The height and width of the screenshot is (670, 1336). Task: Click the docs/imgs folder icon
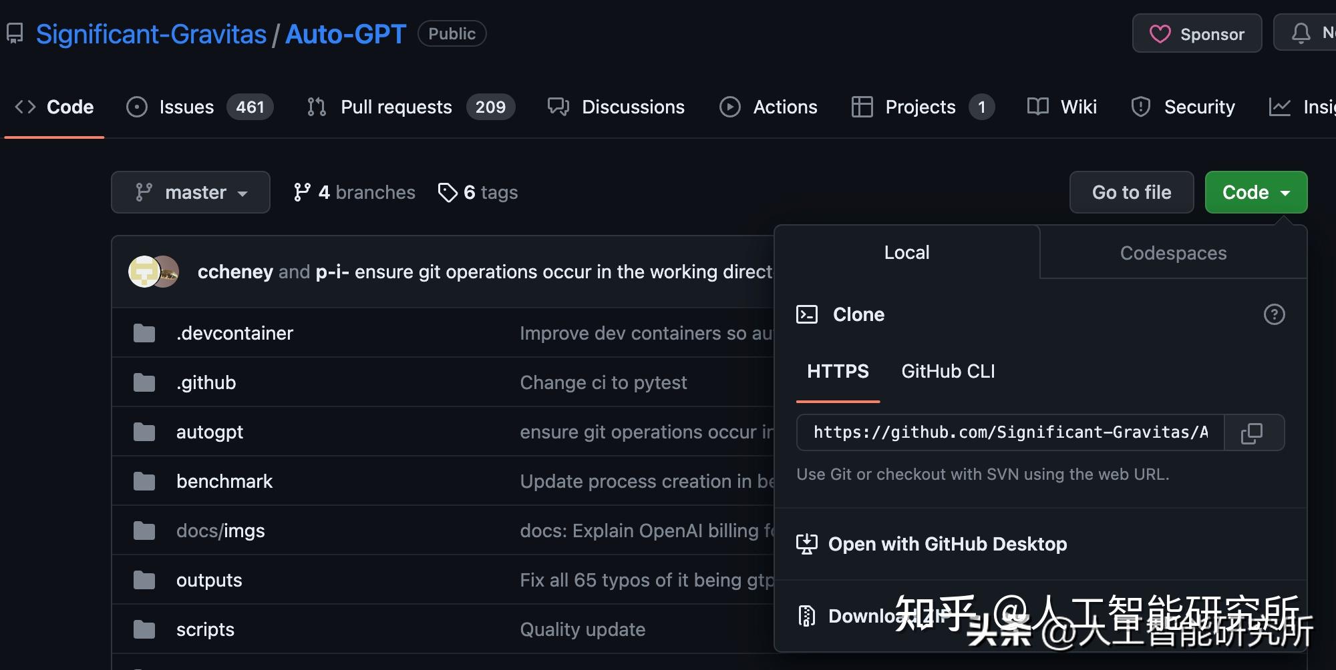(144, 531)
